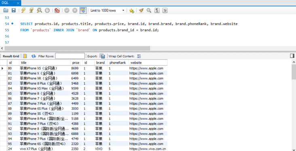Select the price cell 3000
The height and width of the screenshot is (151, 296).
[x=76, y=108]
